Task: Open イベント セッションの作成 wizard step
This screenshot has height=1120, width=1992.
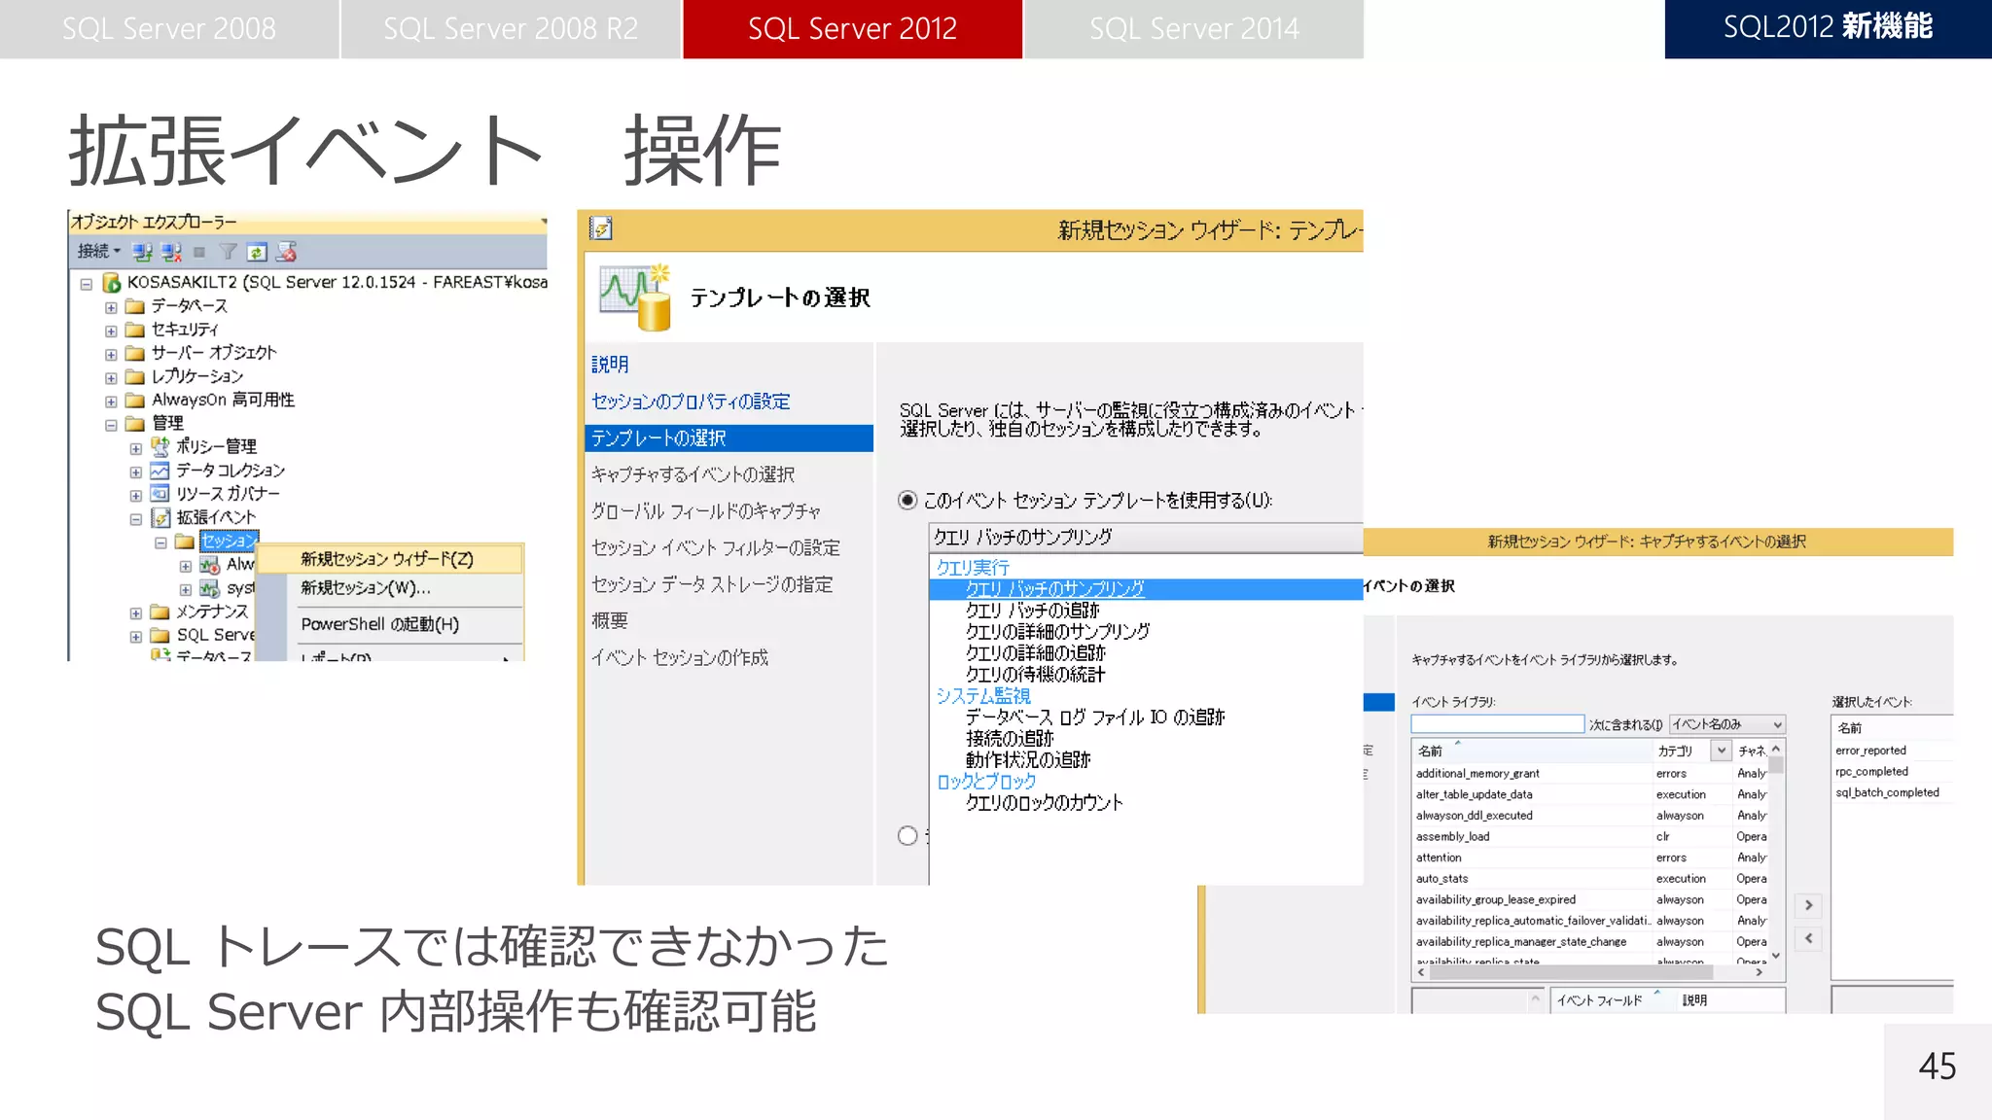Action: pos(680,658)
